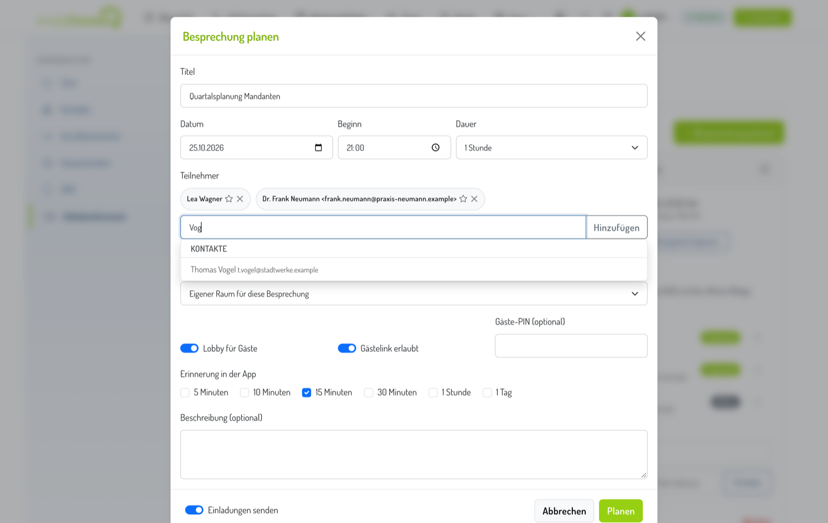Image resolution: width=828 pixels, height=523 pixels.
Task: Mark Lea Wagner as favorite with star
Action: tap(229, 199)
